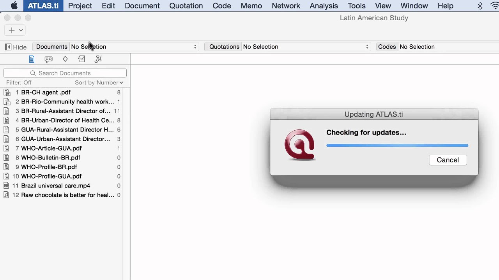Open the Code menu

(x=222, y=6)
